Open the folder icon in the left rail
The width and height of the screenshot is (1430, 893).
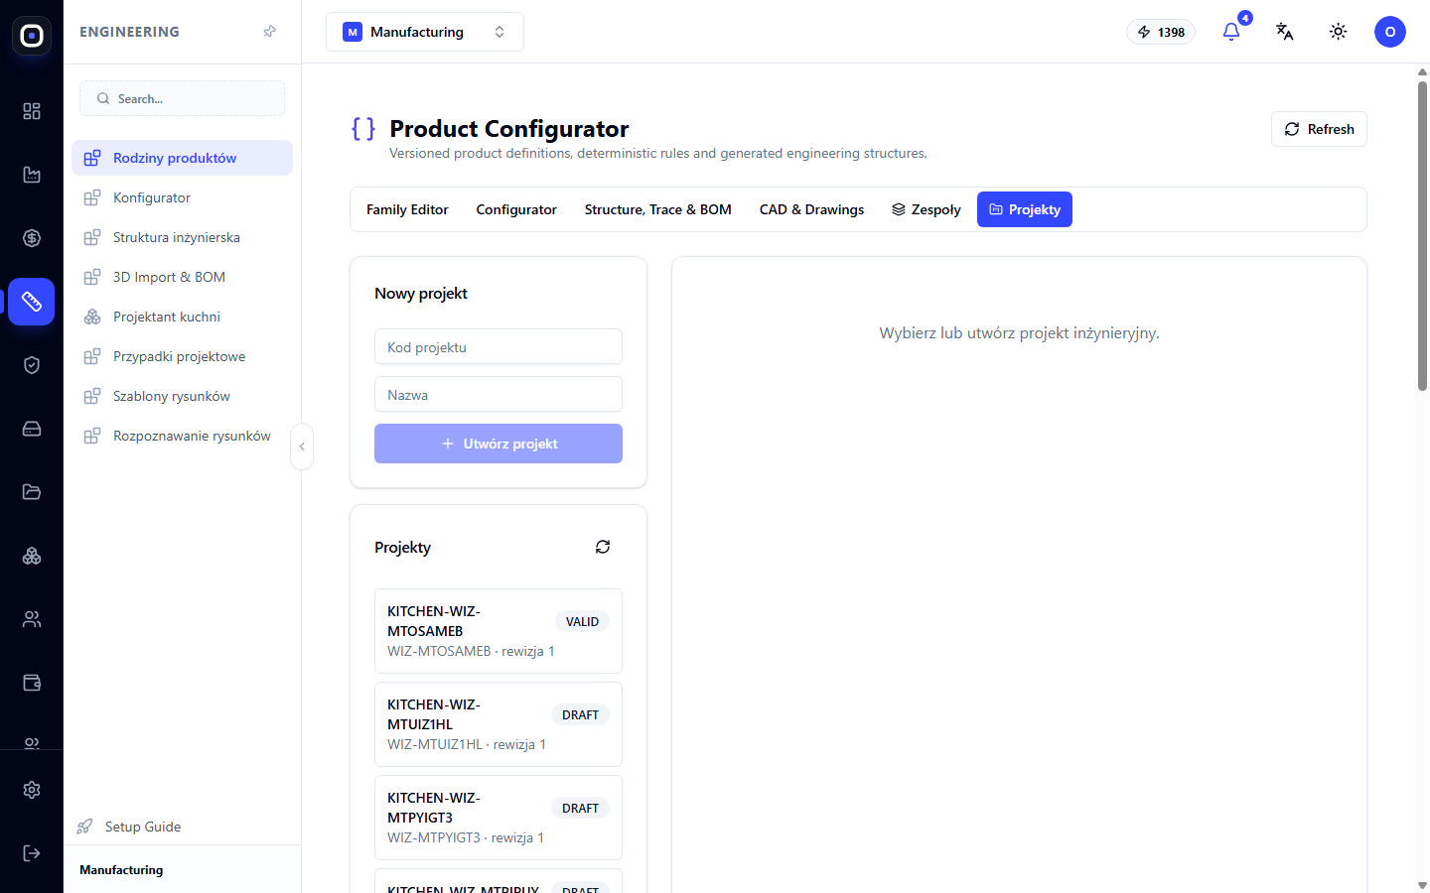point(32,492)
